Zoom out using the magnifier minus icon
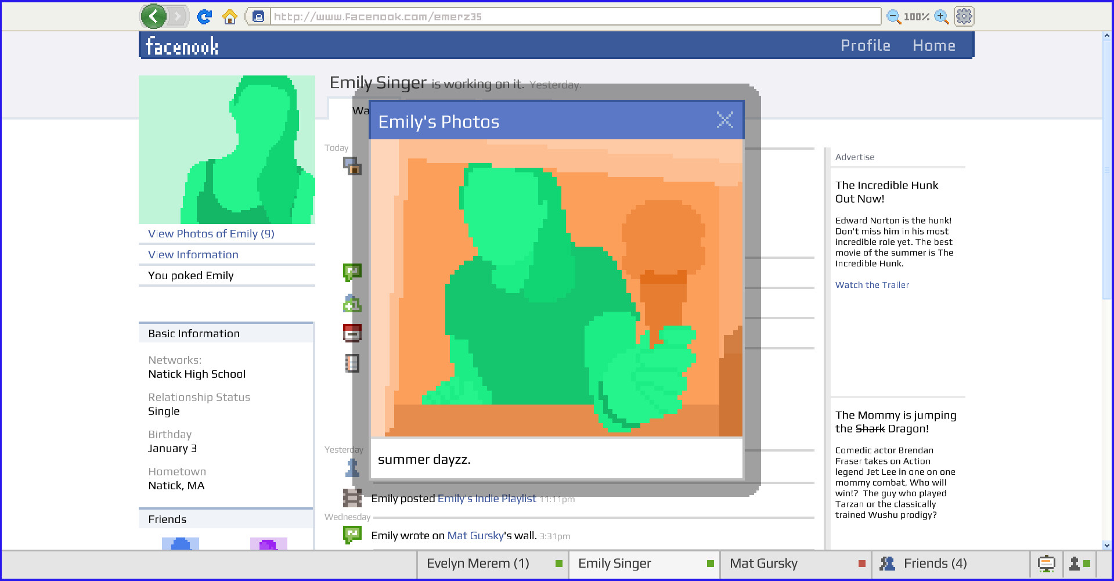 [893, 17]
